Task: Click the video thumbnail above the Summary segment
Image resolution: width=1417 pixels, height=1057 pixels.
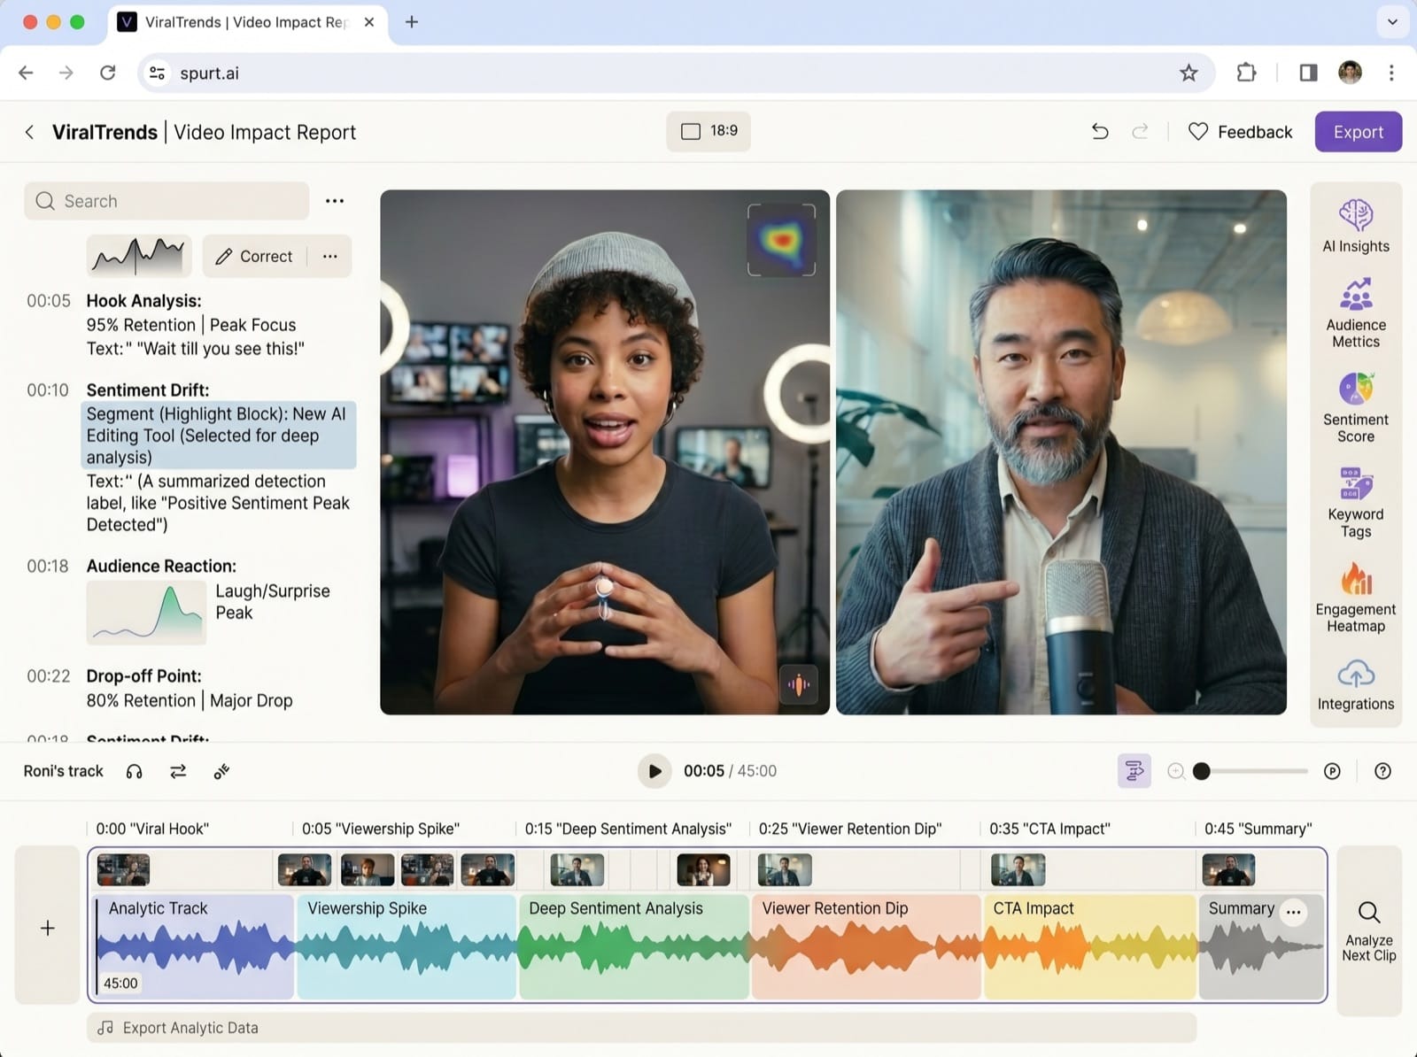Action: [x=1228, y=869]
